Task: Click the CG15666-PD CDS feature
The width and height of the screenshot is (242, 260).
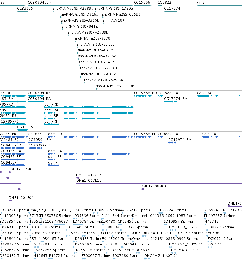Action: 143,137
